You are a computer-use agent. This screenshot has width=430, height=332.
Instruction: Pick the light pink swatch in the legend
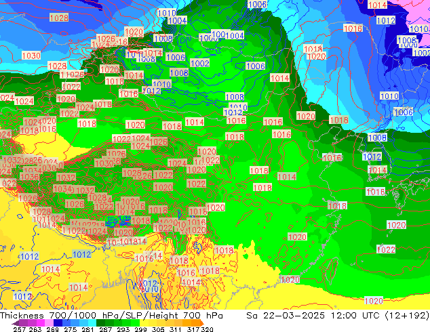point(49,323)
